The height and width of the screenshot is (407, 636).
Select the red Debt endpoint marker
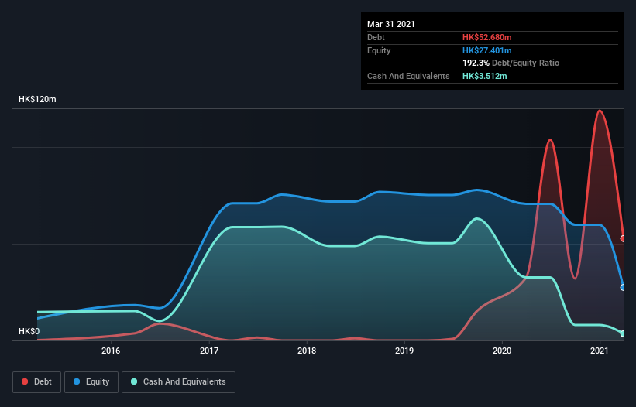pos(623,238)
